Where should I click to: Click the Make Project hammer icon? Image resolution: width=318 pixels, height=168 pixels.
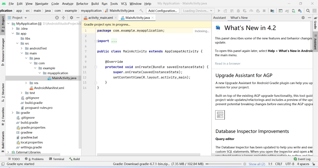(x=141, y=11)
